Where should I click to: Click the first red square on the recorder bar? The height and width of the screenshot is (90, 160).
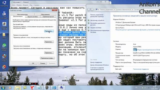coord(33,84)
